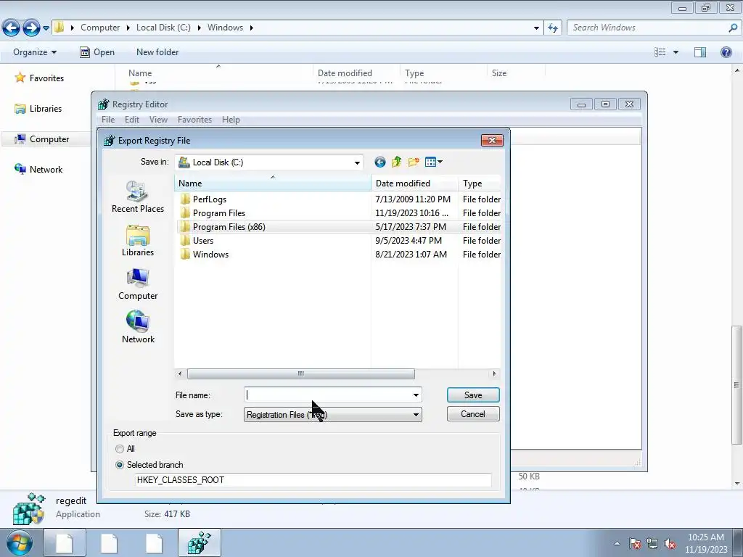The image size is (743, 557).
Task: Sort by Name column in Export dialog
Action: pos(273,183)
